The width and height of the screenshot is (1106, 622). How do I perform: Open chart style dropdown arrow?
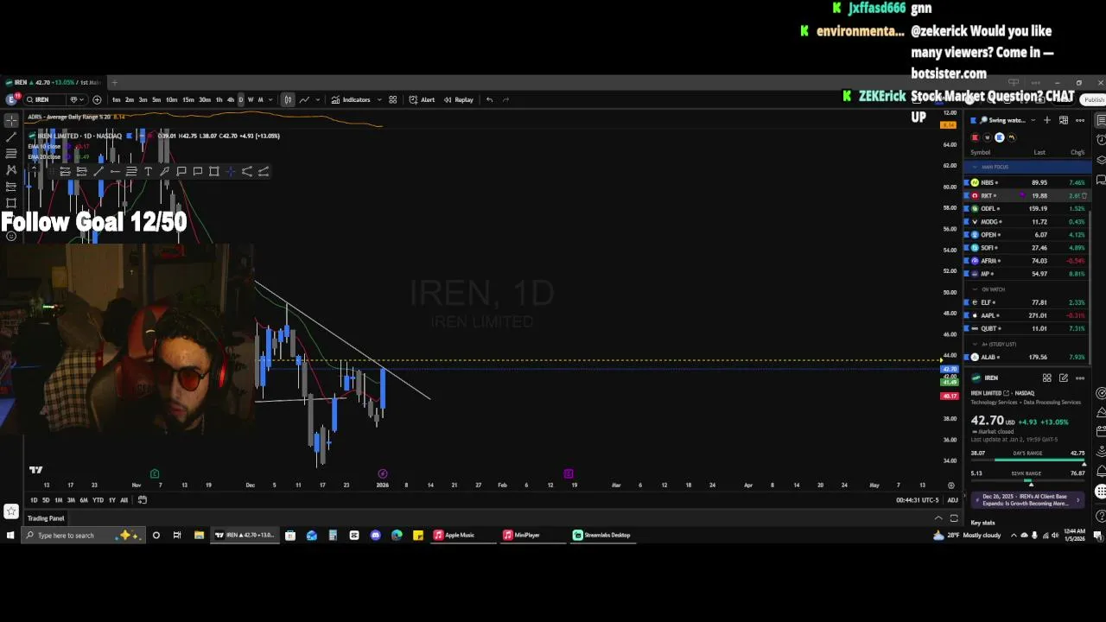pyautogui.click(x=317, y=99)
